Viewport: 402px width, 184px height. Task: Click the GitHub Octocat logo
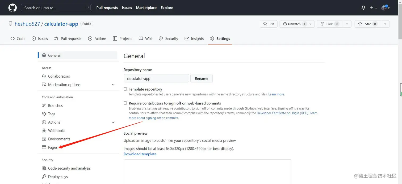[12, 8]
